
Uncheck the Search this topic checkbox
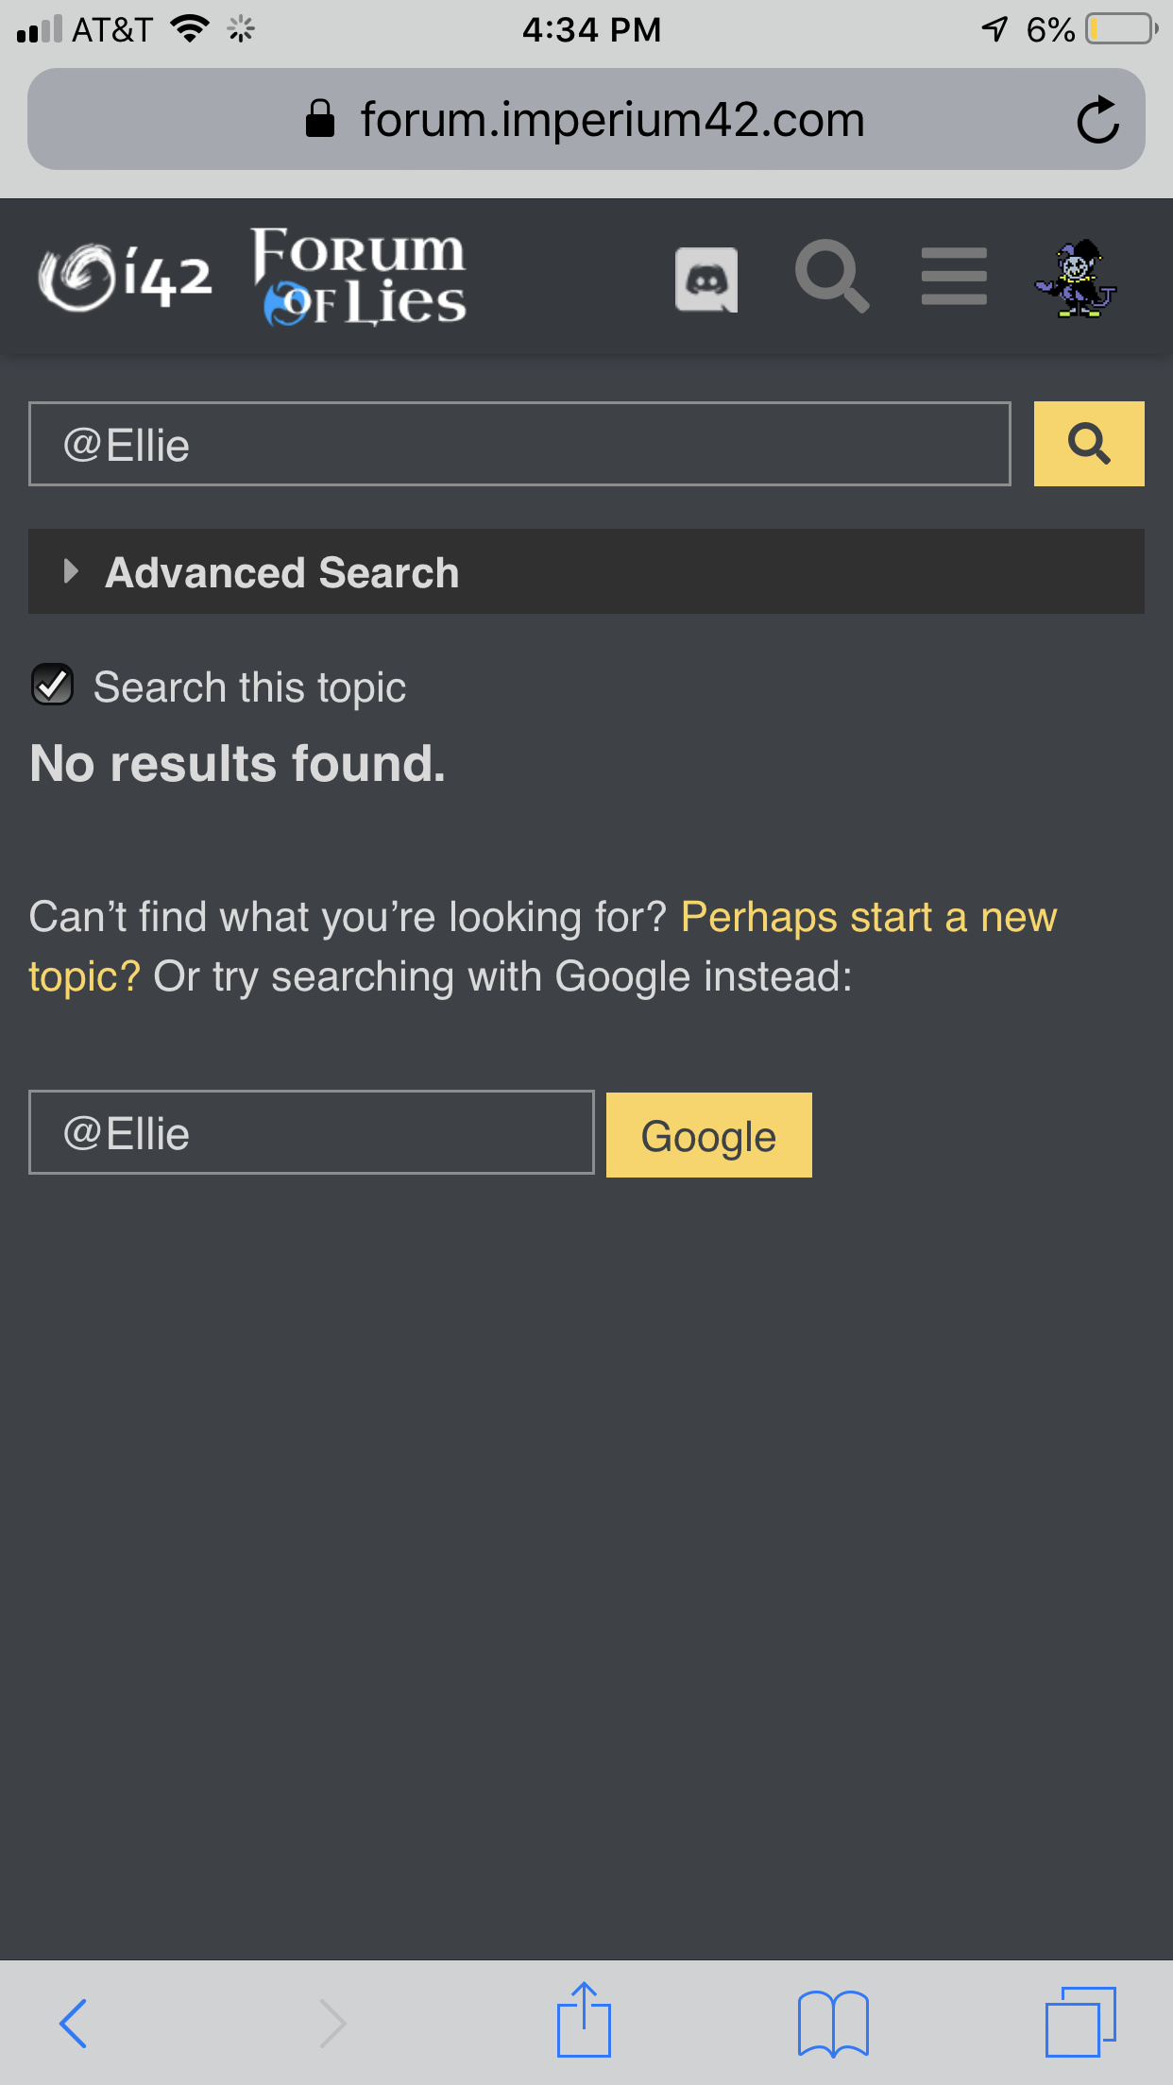point(53,686)
